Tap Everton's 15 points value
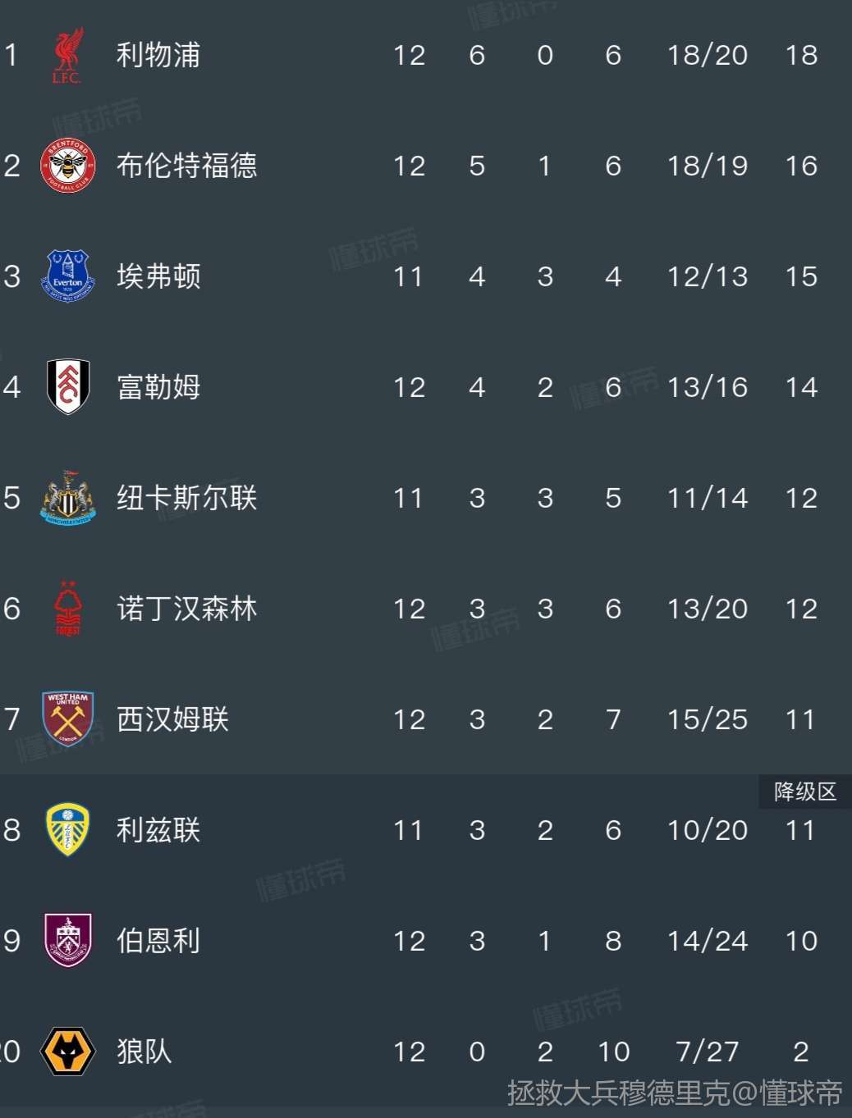852x1118 pixels. [801, 276]
